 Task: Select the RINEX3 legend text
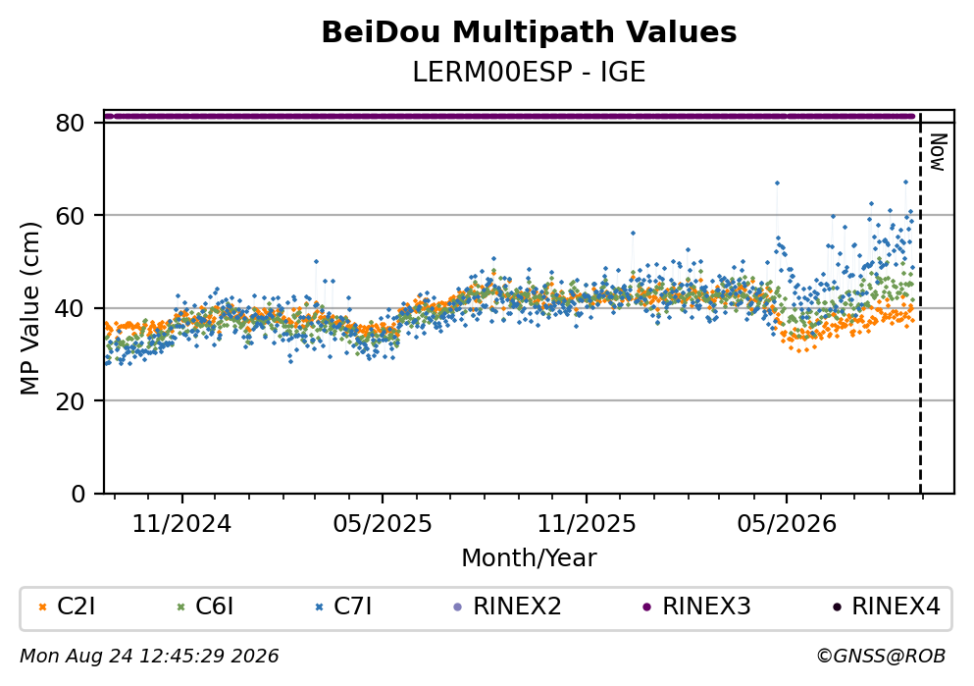706,607
